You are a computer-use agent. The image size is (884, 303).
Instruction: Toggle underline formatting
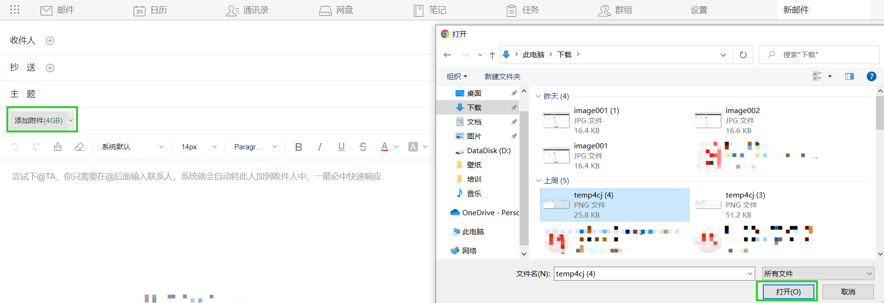pos(342,147)
